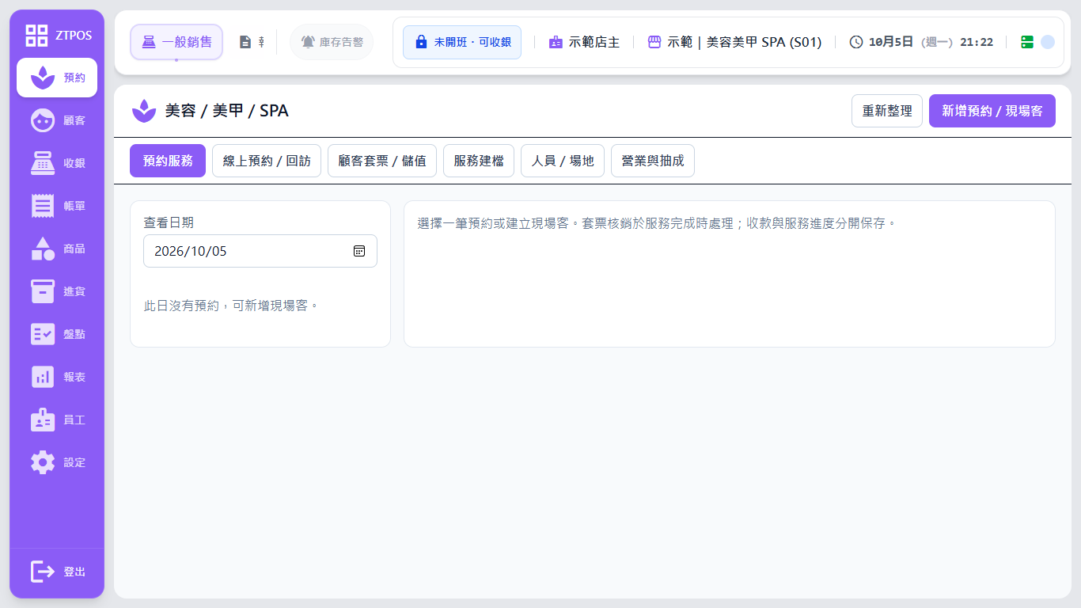Screen dimensions: 1081x608
Task: Click the green server status icon
Action: pos(1027,42)
